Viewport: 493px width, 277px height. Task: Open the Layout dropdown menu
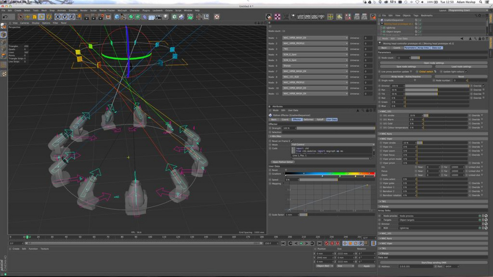[468, 10]
